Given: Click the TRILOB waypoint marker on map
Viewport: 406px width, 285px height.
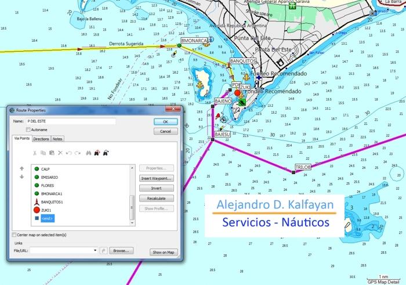Looking at the screenshot, I should [293, 172].
